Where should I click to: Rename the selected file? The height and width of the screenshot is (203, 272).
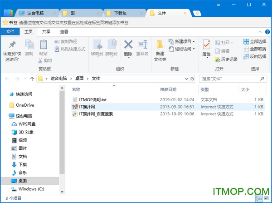(142, 48)
